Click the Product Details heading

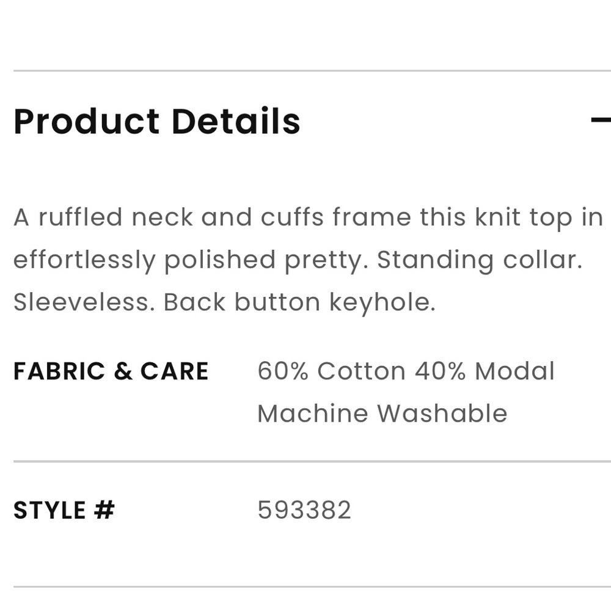[x=156, y=121]
